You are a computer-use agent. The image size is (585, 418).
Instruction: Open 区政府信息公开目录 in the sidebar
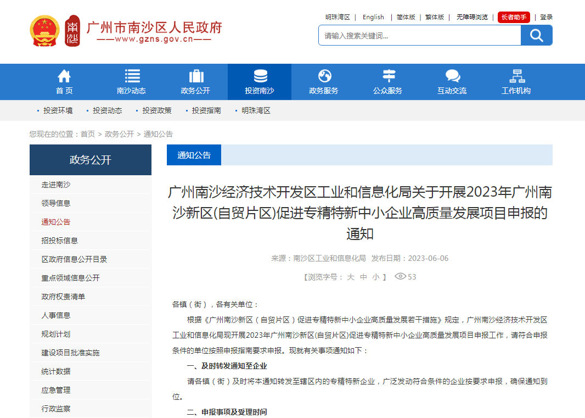point(74,259)
